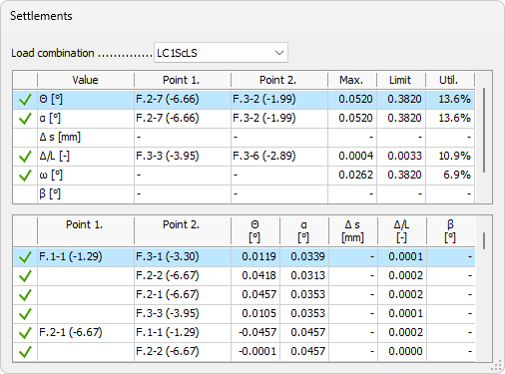The width and height of the screenshot is (505, 374).
Task: Click the resize grip at the dialog corner
Action: point(496,366)
